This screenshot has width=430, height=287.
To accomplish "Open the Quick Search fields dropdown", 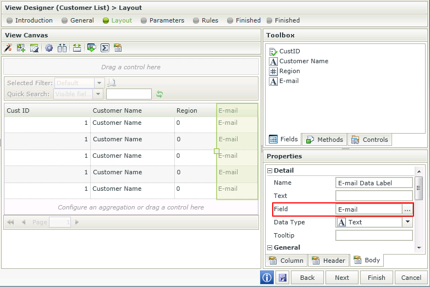I will [98, 94].
